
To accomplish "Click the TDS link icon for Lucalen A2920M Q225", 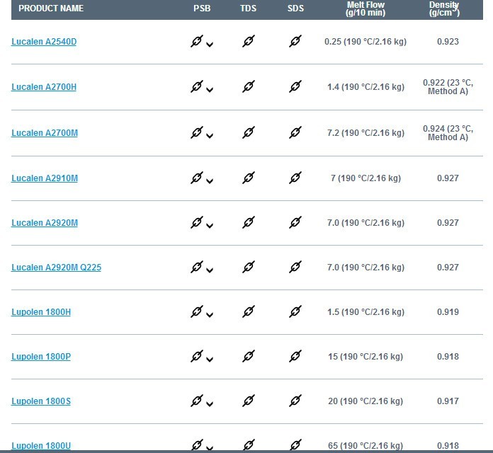I will [x=249, y=267].
